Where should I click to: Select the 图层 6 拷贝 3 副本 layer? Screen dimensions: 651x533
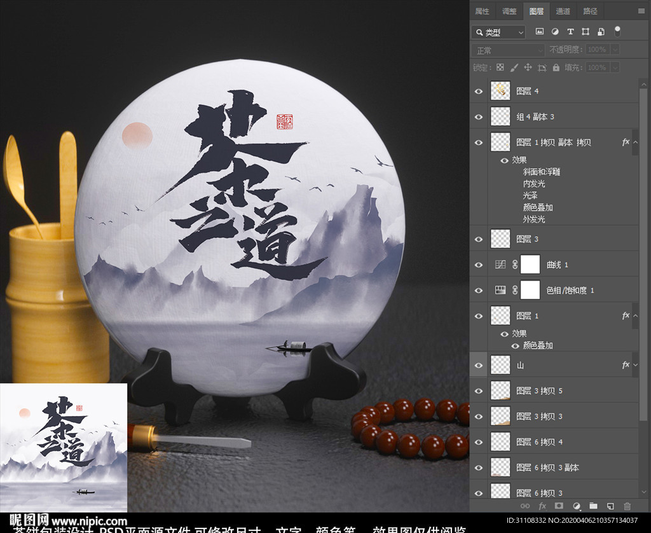[x=554, y=467]
